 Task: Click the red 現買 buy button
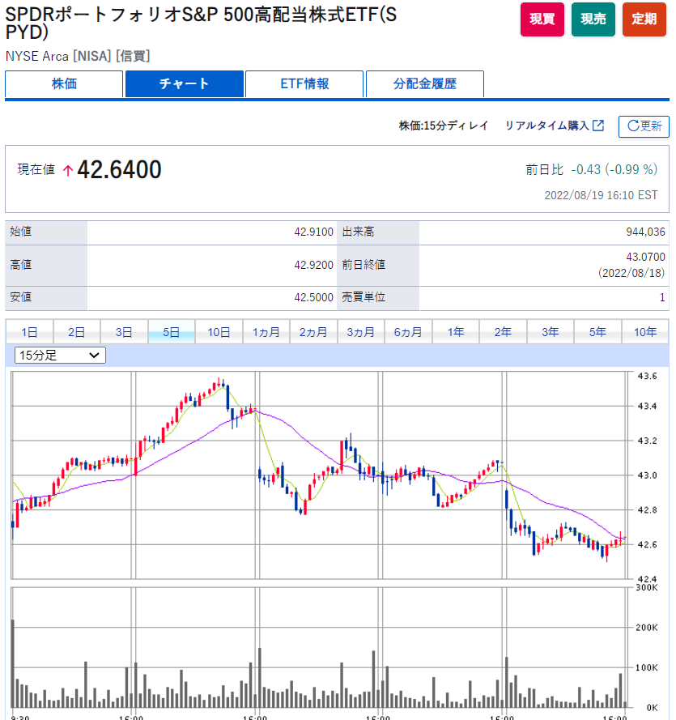(x=542, y=19)
